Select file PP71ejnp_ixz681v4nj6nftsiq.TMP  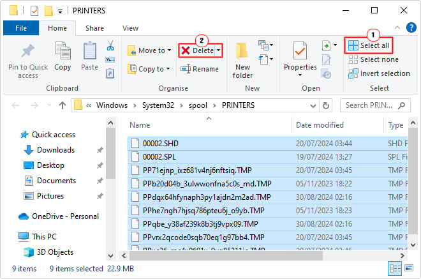(x=267, y=170)
